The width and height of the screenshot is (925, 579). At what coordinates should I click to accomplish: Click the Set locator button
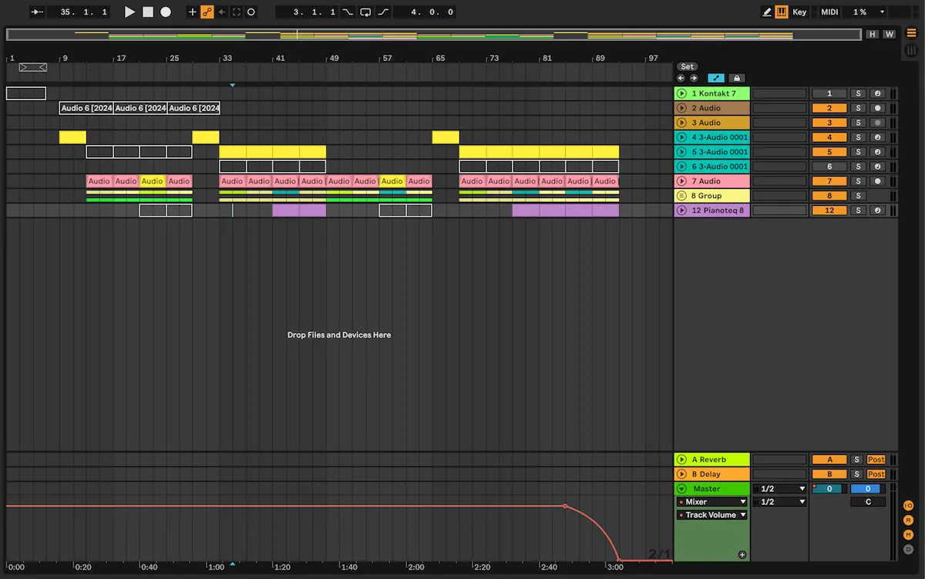click(687, 67)
